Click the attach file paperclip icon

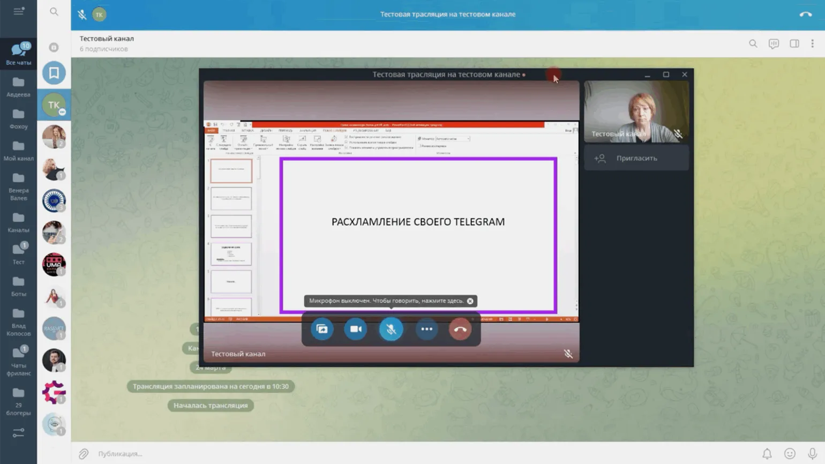click(x=84, y=454)
